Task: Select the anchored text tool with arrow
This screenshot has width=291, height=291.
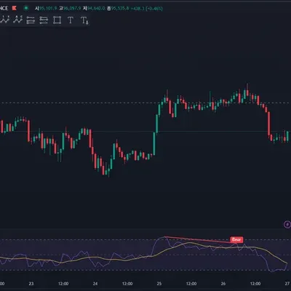Action: click(x=84, y=20)
